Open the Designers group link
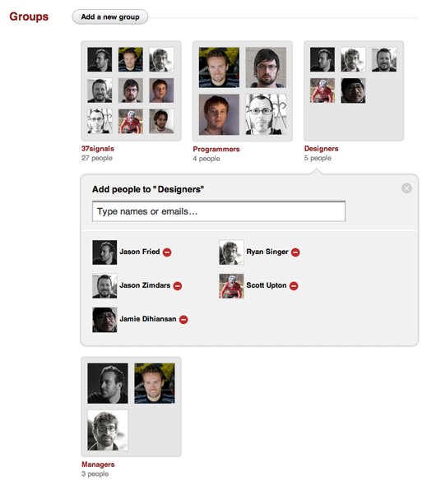This screenshot has width=436, height=490. tap(321, 149)
